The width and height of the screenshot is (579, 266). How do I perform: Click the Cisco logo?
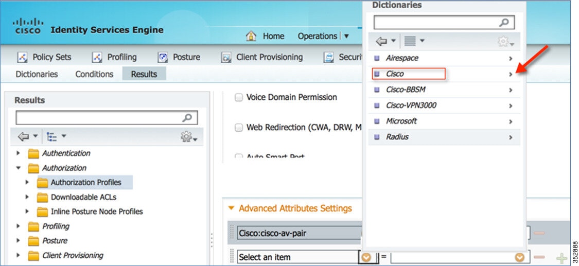28,26
